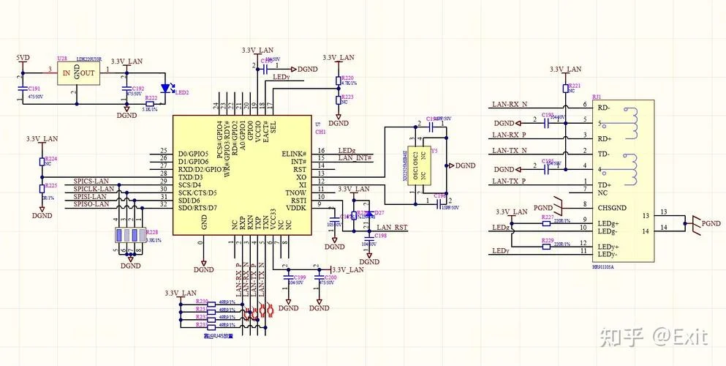The image size is (726, 366).
Task: Click pin name "SEL"
Action: [x=273, y=128]
